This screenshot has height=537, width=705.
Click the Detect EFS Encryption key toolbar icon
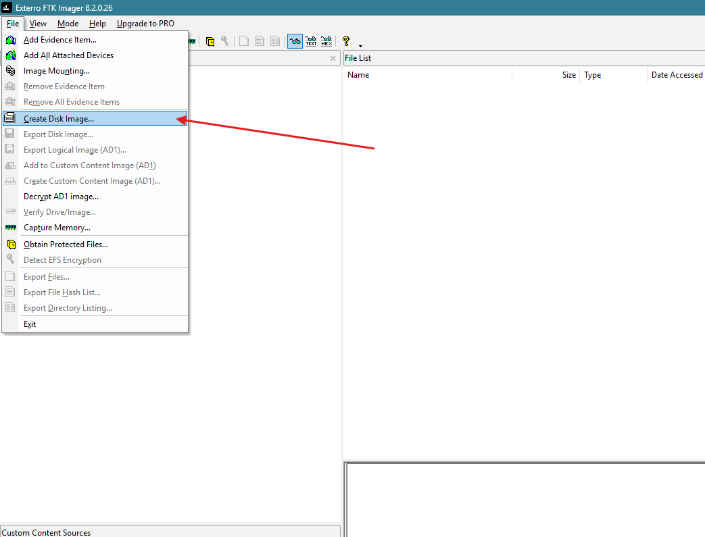[225, 41]
